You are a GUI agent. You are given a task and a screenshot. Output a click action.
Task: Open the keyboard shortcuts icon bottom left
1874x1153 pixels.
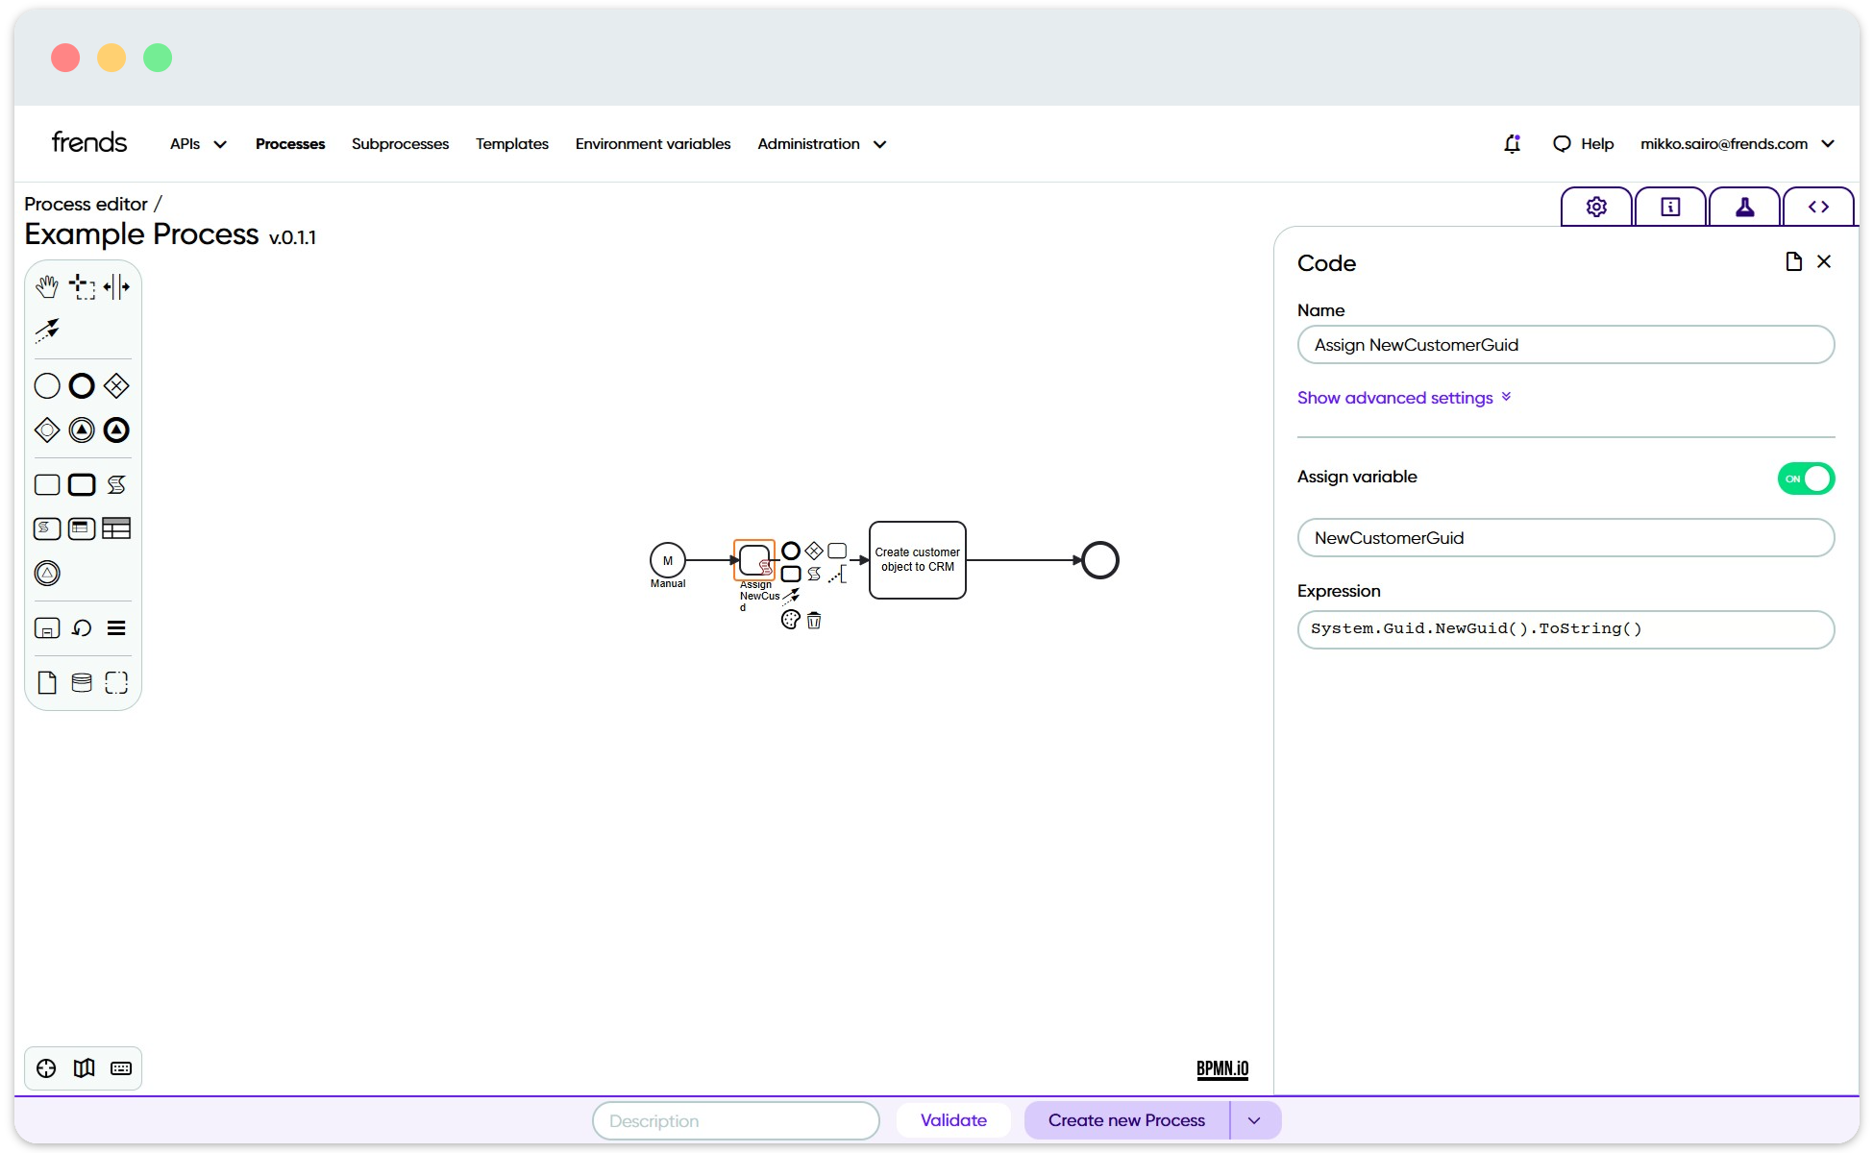120,1067
